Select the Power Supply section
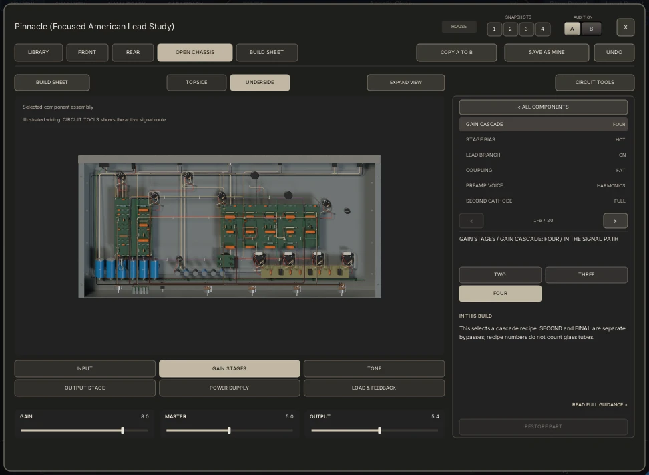The height and width of the screenshot is (475, 649). click(229, 388)
